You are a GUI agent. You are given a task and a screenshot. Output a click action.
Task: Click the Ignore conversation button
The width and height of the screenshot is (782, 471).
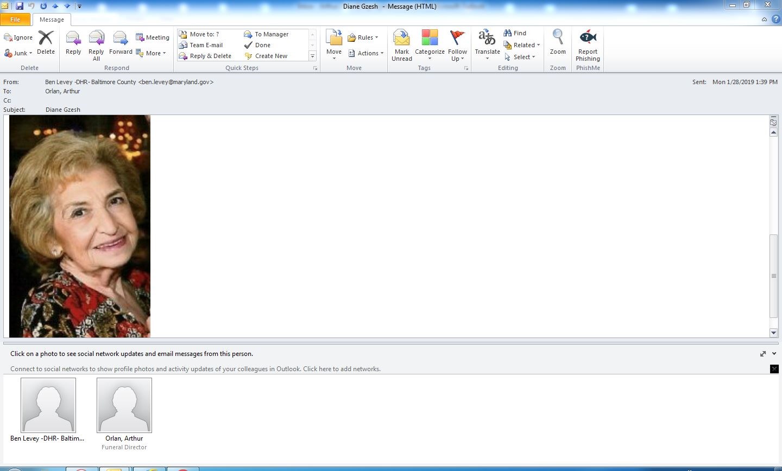pos(18,37)
